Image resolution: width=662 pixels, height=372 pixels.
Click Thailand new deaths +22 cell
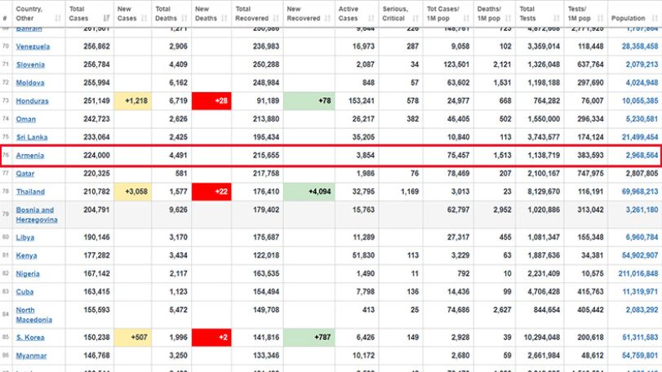click(x=211, y=192)
